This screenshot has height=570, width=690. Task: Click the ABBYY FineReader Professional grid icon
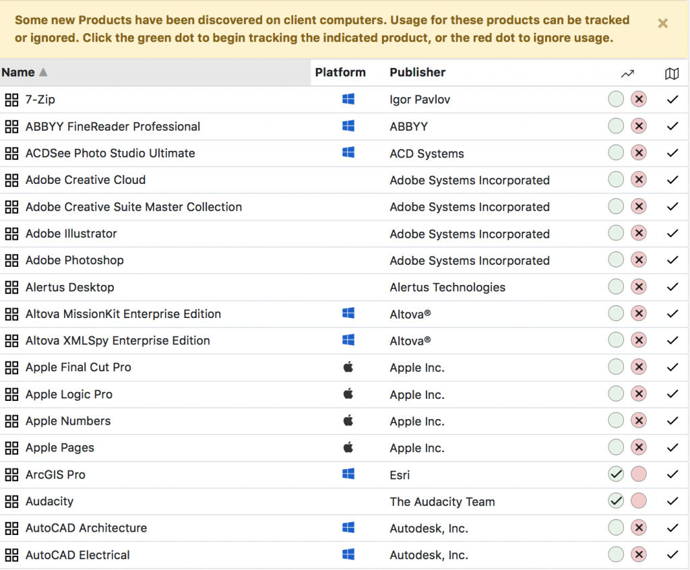[12, 127]
